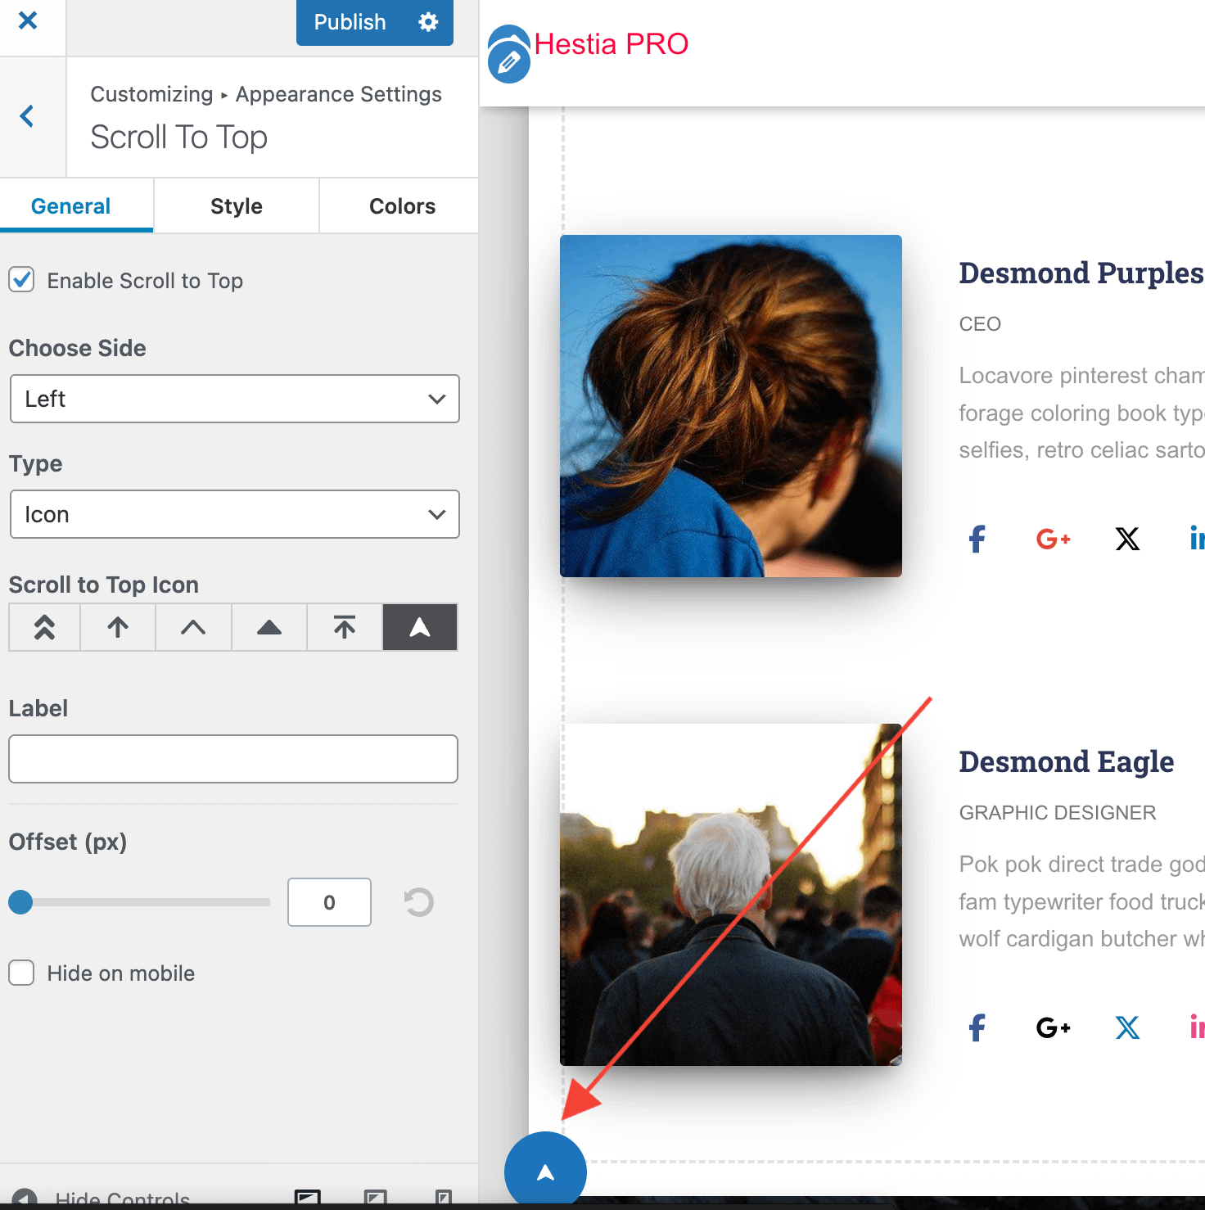The height and width of the screenshot is (1210, 1205).
Task: Click the reset offset icon
Action: [418, 902]
